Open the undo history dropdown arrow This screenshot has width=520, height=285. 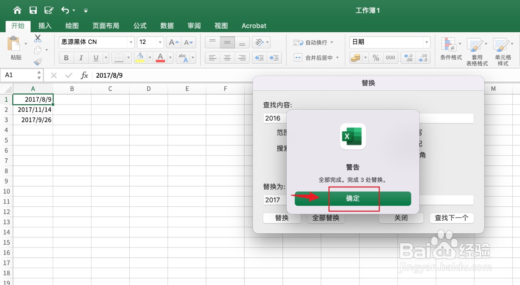coord(74,10)
